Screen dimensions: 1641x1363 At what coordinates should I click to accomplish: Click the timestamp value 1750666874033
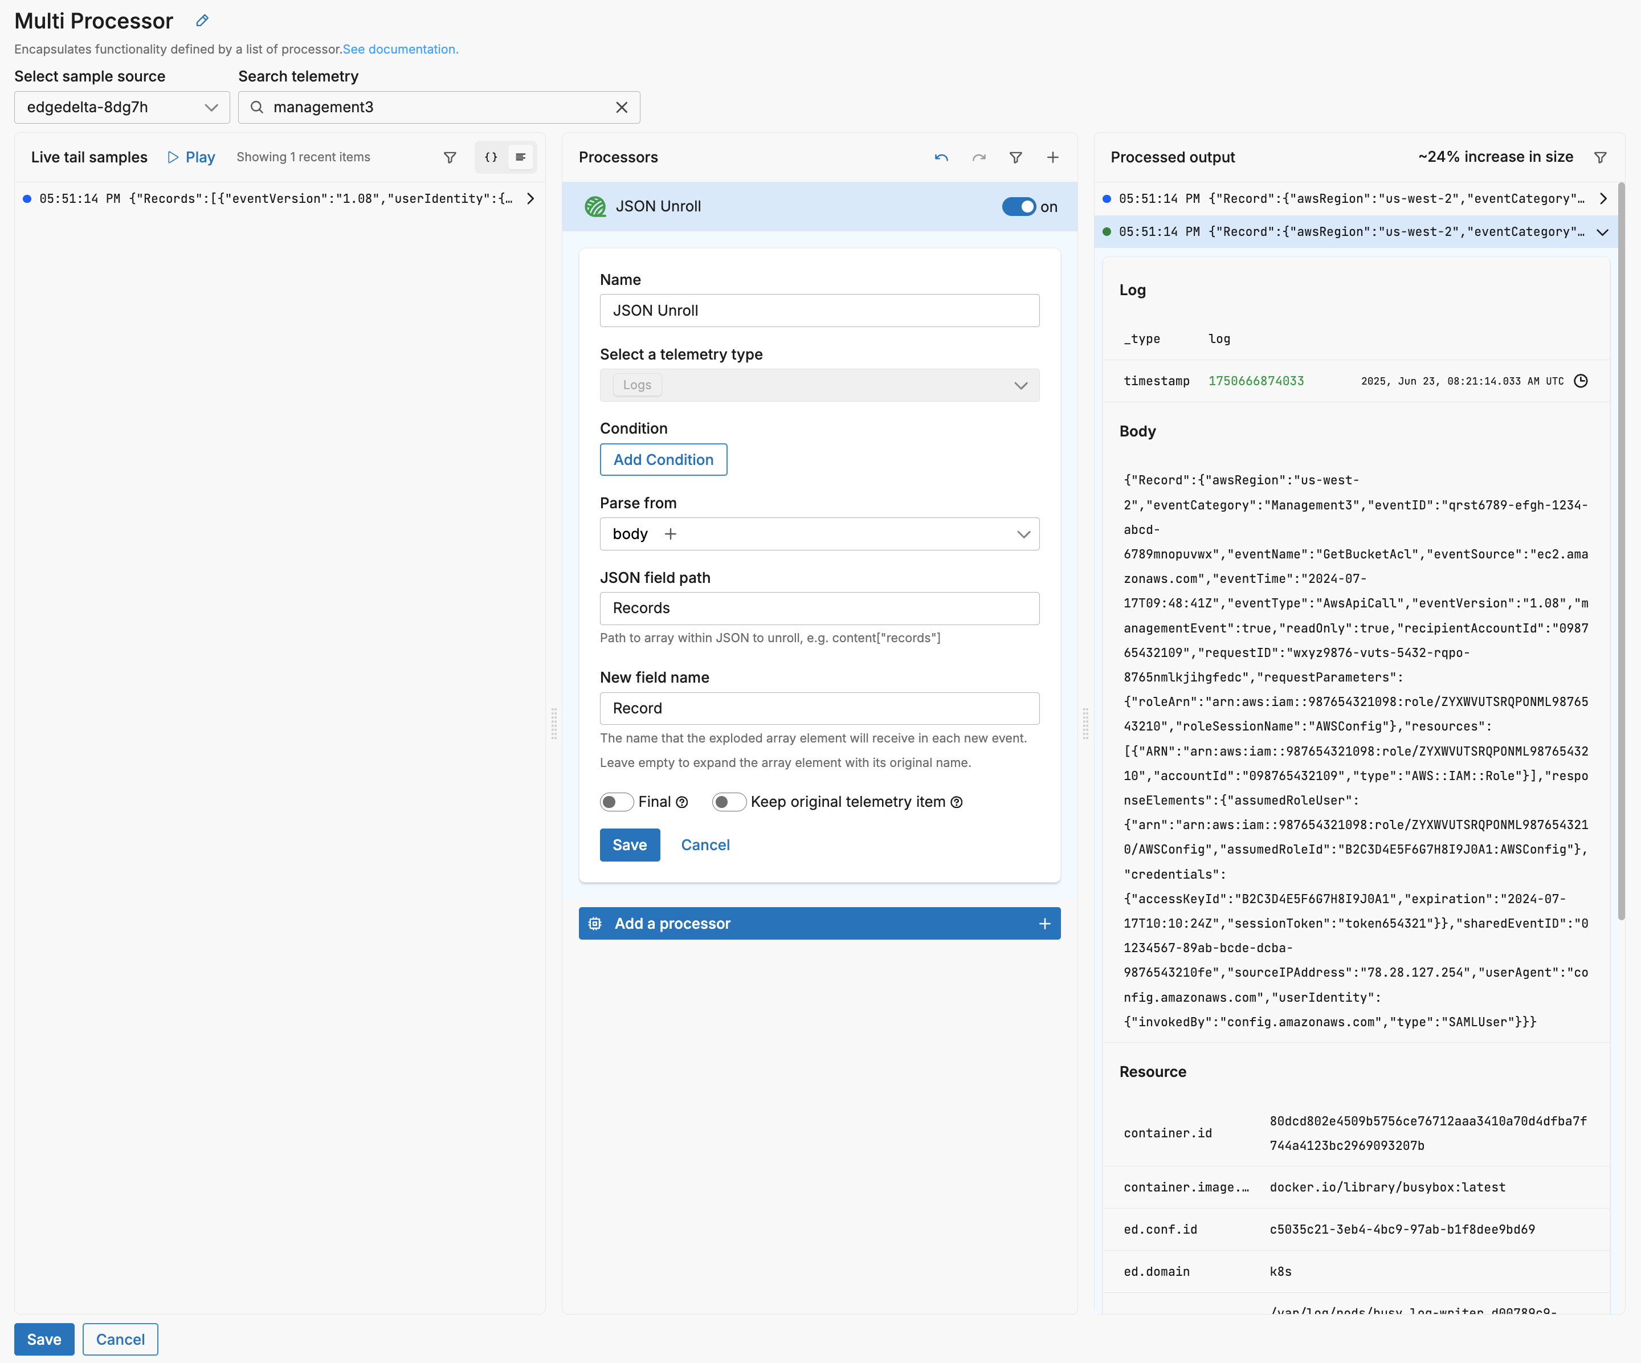pyautogui.click(x=1256, y=381)
